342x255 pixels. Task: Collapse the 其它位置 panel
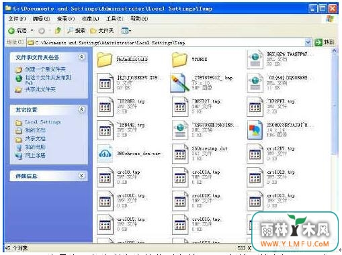coord(81,109)
